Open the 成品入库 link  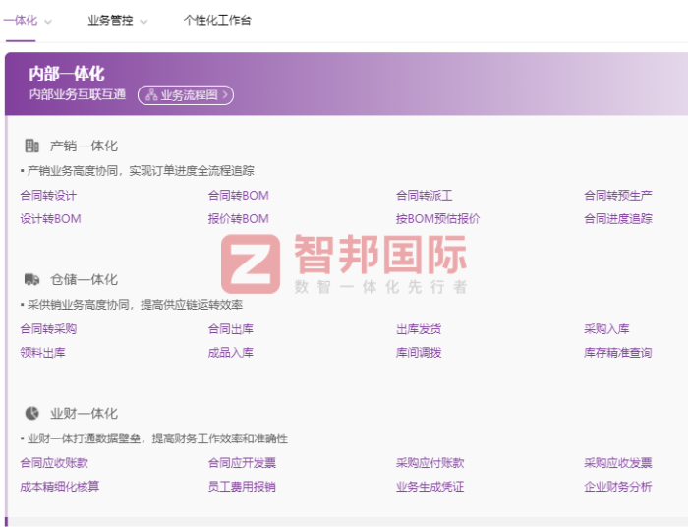(230, 353)
